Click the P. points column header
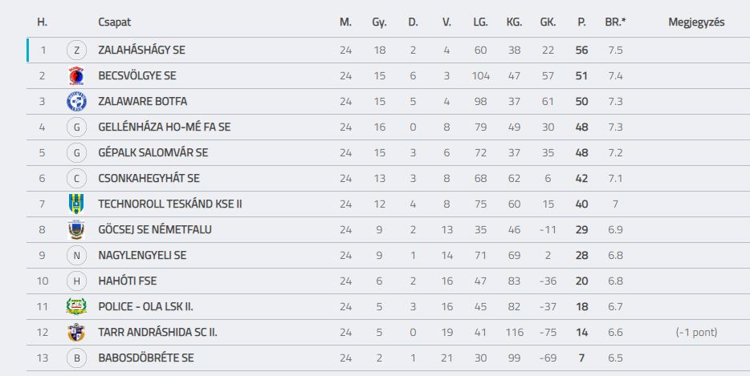This screenshot has height=376, width=750. 581,22
